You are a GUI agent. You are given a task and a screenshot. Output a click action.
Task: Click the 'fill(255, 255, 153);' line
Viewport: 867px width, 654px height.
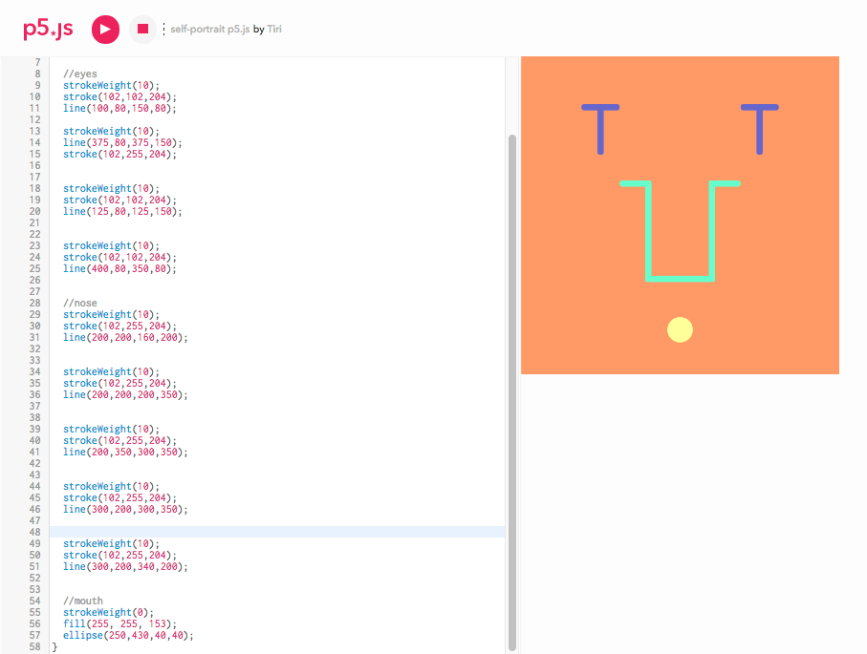pyautogui.click(x=120, y=623)
